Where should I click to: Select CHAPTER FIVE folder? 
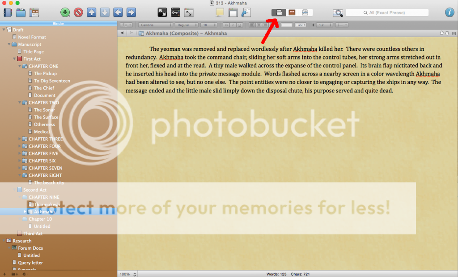tap(43, 154)
